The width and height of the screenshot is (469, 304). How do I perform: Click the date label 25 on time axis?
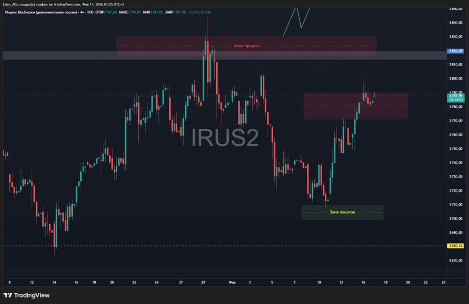[443, 282]
